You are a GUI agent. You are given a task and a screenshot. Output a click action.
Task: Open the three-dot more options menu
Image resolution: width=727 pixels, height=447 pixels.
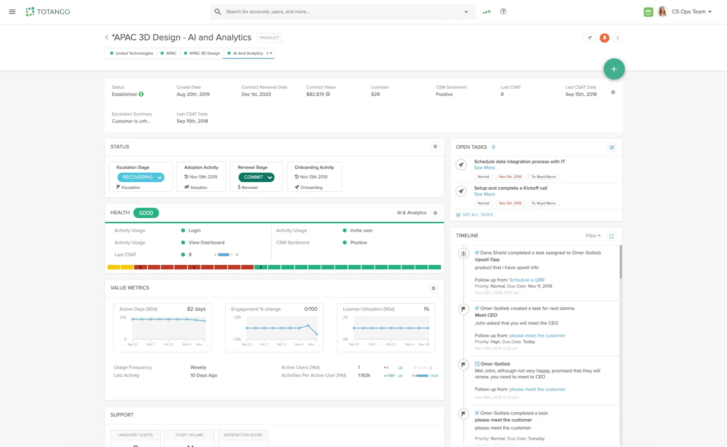click(x=618, y=38)
